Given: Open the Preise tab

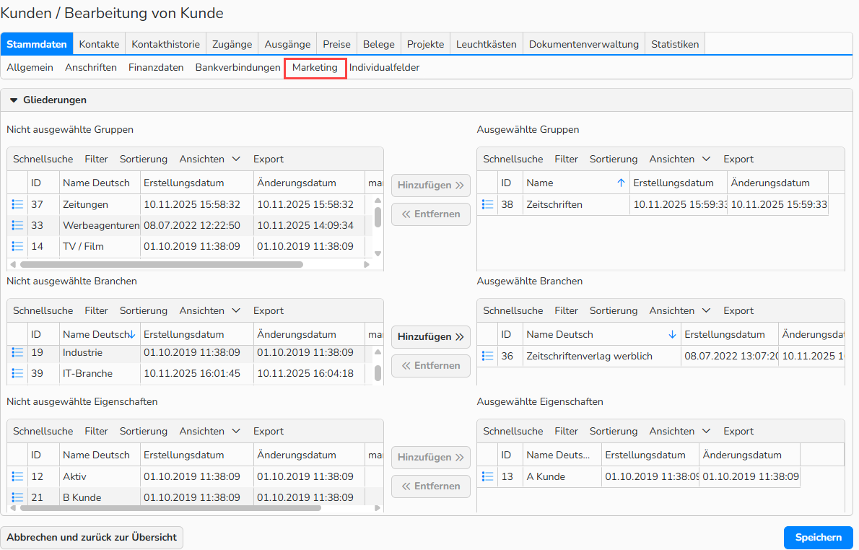Looking at the screenshot, I should pos(337,44).
